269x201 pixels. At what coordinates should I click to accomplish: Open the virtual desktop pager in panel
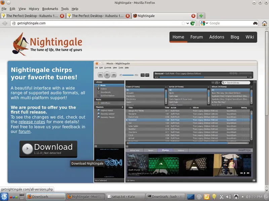point(22,197)
